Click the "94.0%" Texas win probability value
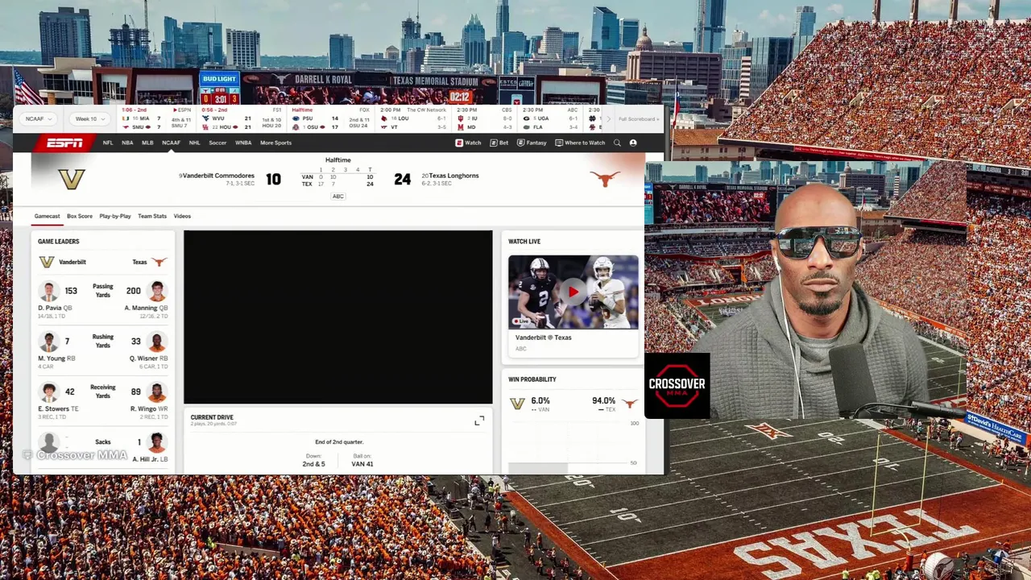The width and height of the screenshot is (1031, 580). 603,400
